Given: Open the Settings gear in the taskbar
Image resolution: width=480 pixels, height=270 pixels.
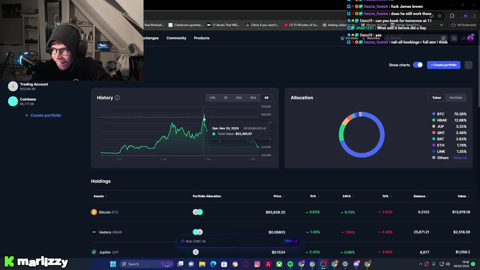Looking at the screenshot, I should point(345,264).
